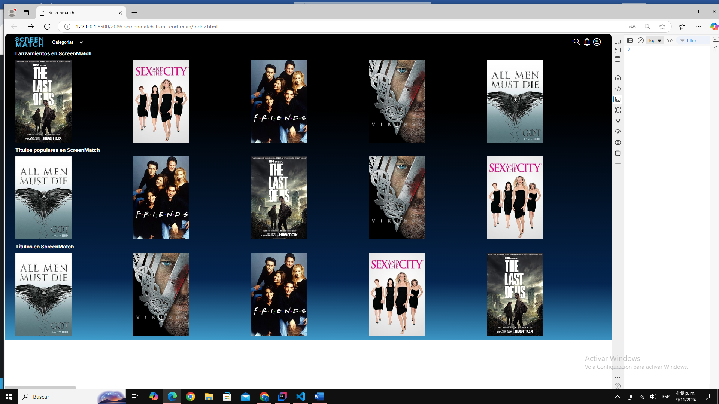Open DevTools Welcome home tab
The image size is (719, 404).
point(618,78)
